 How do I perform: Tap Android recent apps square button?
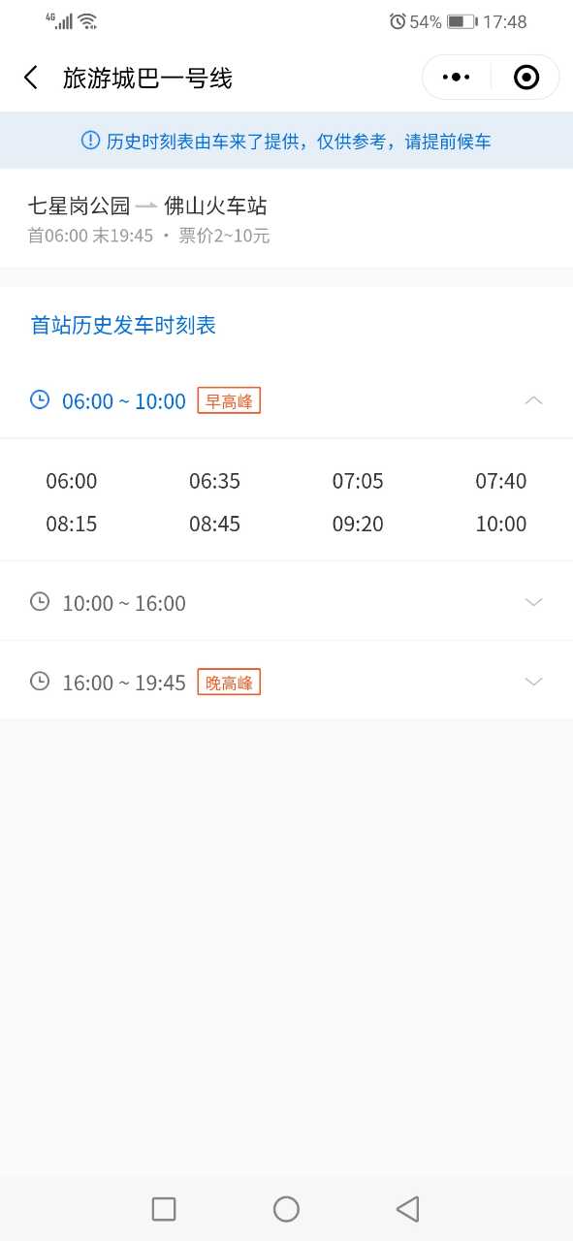pos(164,1209)
